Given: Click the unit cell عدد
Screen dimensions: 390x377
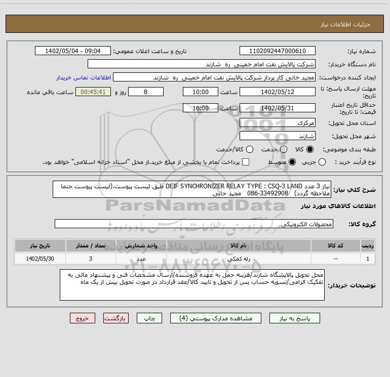Looking at the screenshot, I should click(141, 259).
